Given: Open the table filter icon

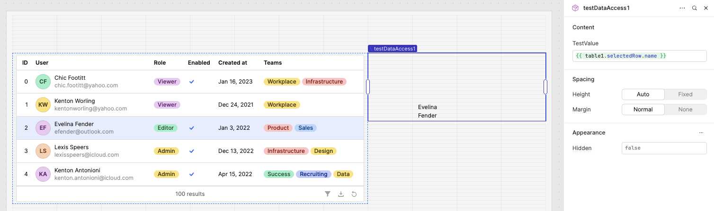Looking at the screenshot, I should 328,194.
